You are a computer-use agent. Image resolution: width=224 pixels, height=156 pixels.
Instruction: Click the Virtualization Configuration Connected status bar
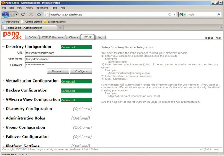(76, 81)
